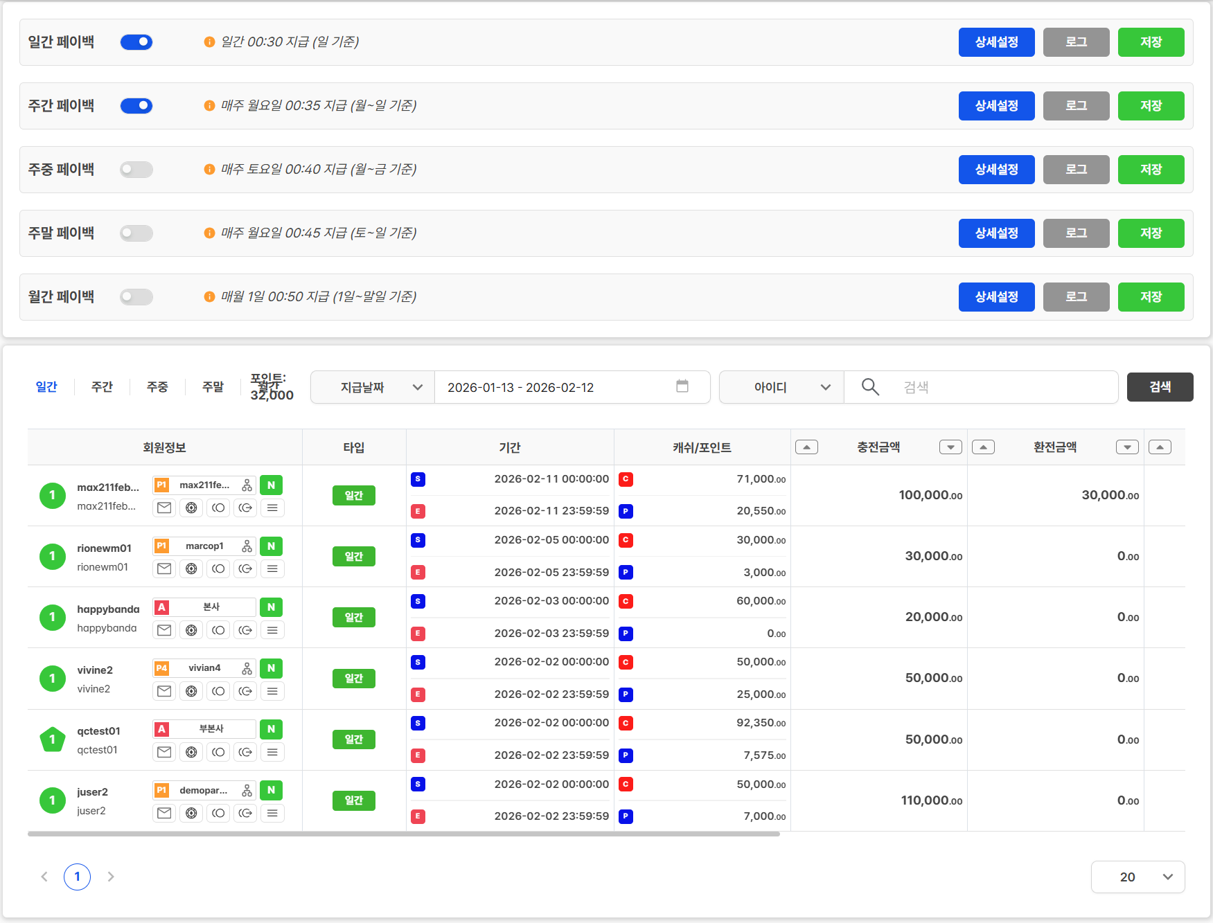Enable the 주중 페이백 toggle
This screenshot has width=1213, height=923.
tap(136, 170)
